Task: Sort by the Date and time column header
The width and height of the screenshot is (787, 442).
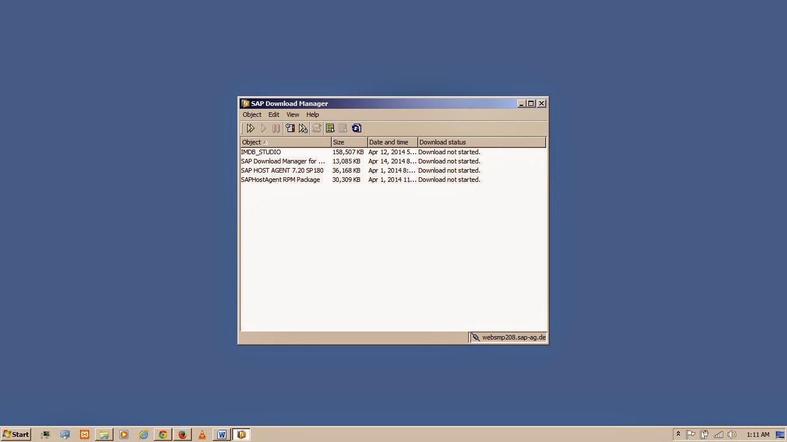Action: coord(393,142)
